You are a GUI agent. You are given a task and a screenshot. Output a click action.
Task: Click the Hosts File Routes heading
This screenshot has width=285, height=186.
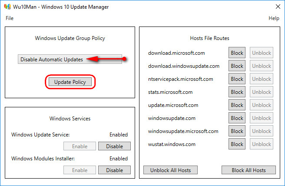[x=209, y=38]
